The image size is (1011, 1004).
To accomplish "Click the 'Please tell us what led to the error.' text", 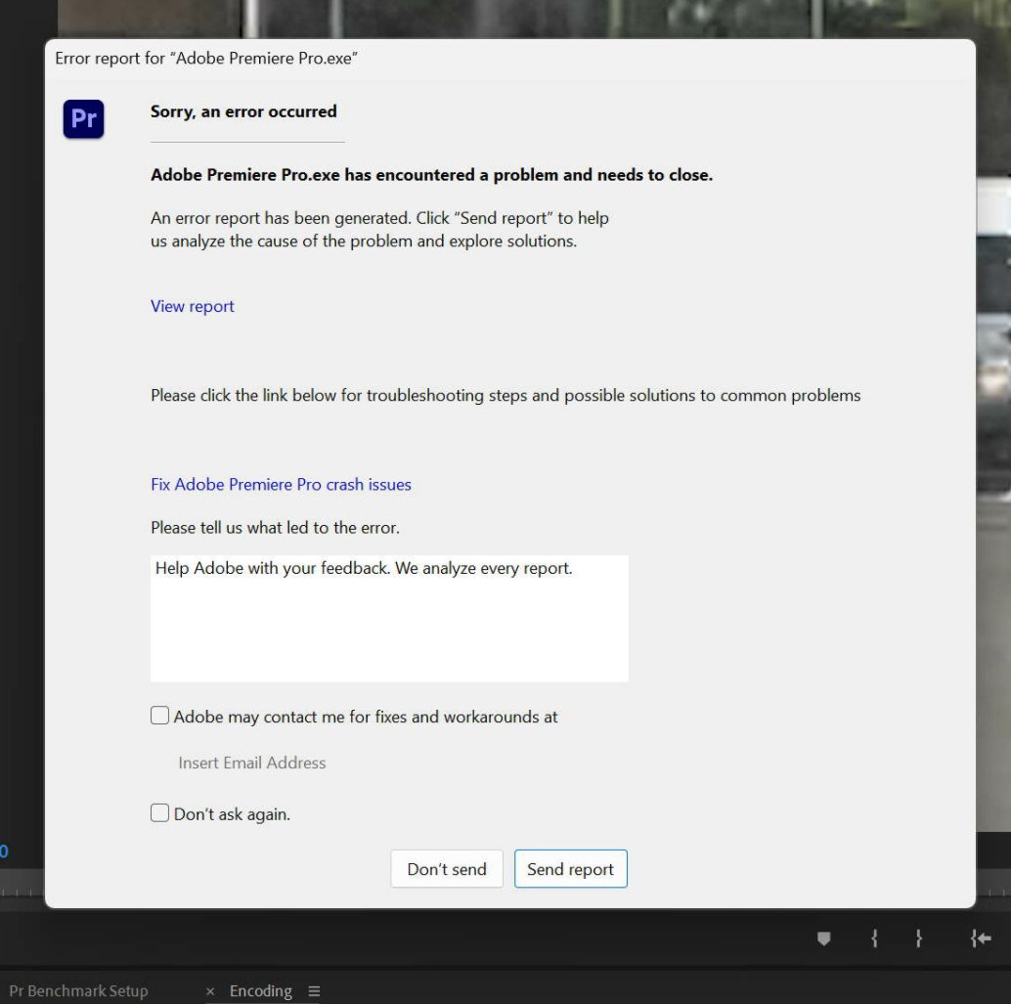I will (276, 528).
